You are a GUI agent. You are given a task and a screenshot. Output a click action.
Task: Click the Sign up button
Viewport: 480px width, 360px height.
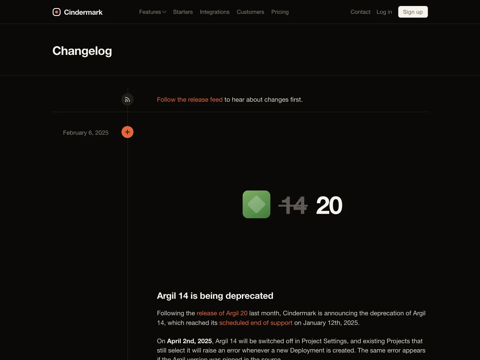[x=413, y=12]
